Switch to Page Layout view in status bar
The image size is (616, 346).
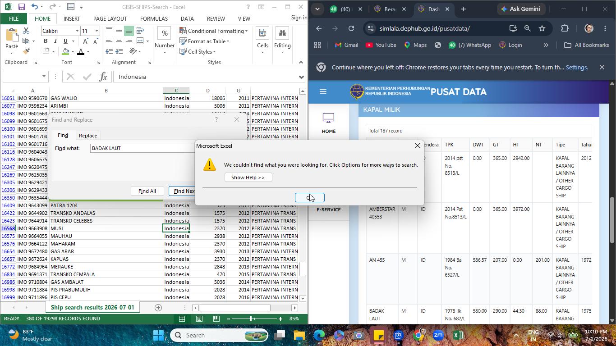[x=199, y=319]
